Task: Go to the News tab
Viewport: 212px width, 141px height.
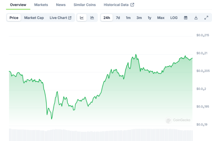Action: pos(61,5)
